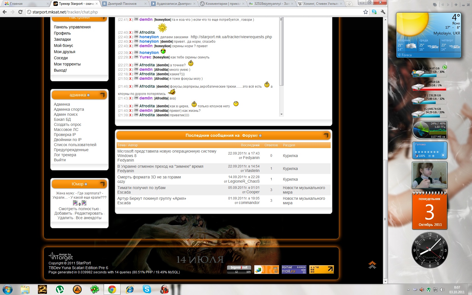This screenshot has width=472, height=295.
Task: Open the Start menu orb
Action: 8,289
